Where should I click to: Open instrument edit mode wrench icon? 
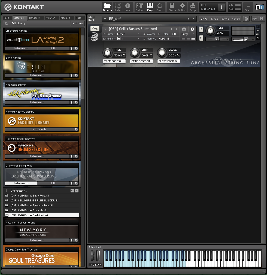95,28
